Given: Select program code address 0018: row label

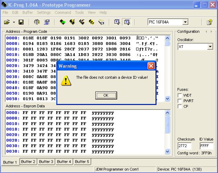Looking at the screenshot, I should (13, 55).
